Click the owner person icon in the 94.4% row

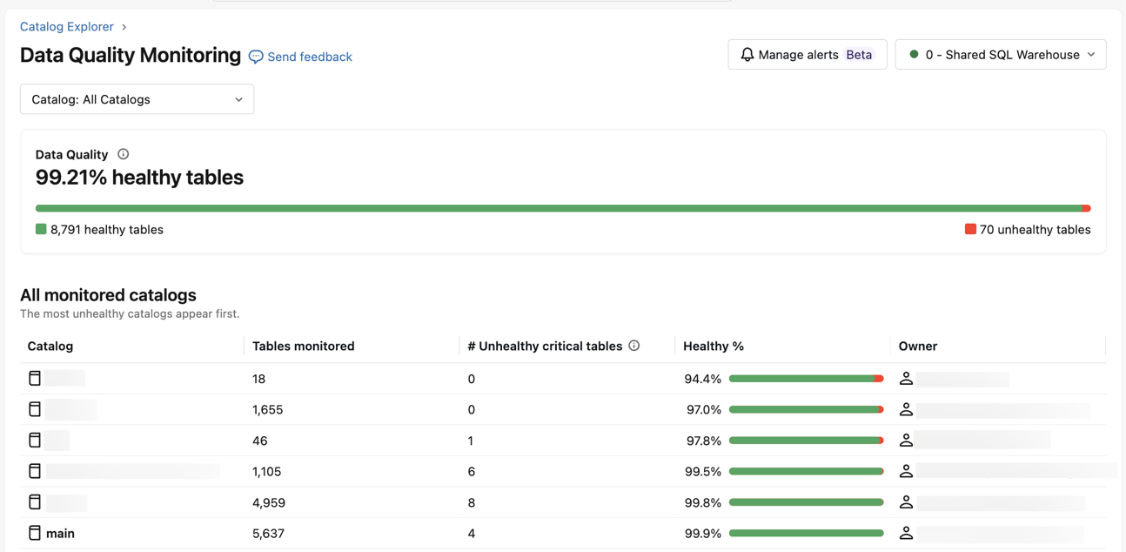pos(906,378)
